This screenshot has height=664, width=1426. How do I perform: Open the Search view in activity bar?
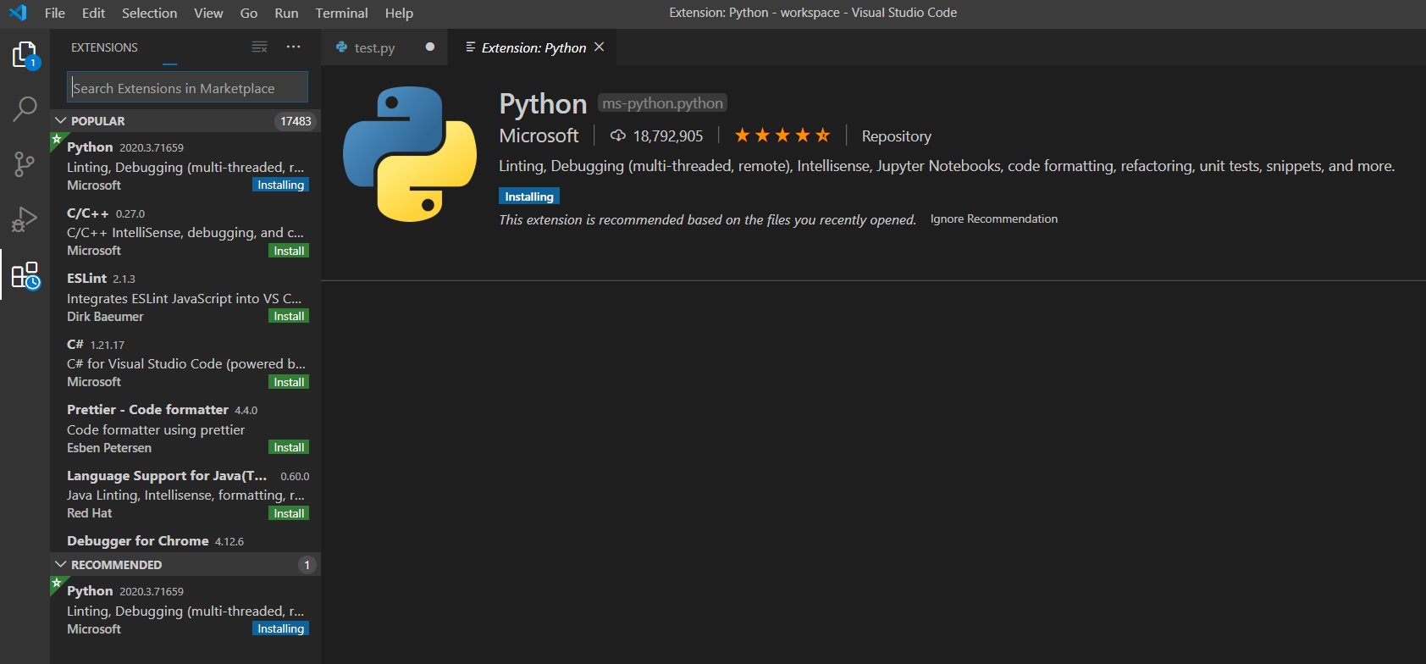25,108
